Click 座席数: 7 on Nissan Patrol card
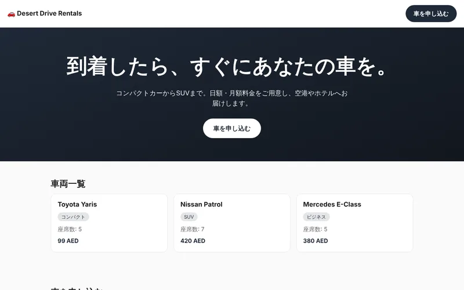The width and height of the screenshot is (464, 290). coord(193,229)
